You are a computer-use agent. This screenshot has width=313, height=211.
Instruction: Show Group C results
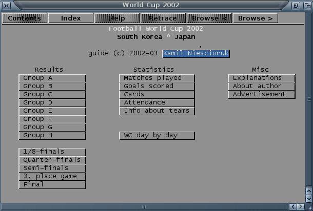pos(52,94)
